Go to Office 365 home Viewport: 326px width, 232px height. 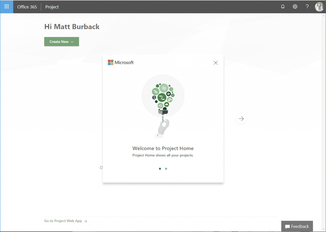point(27,7)
